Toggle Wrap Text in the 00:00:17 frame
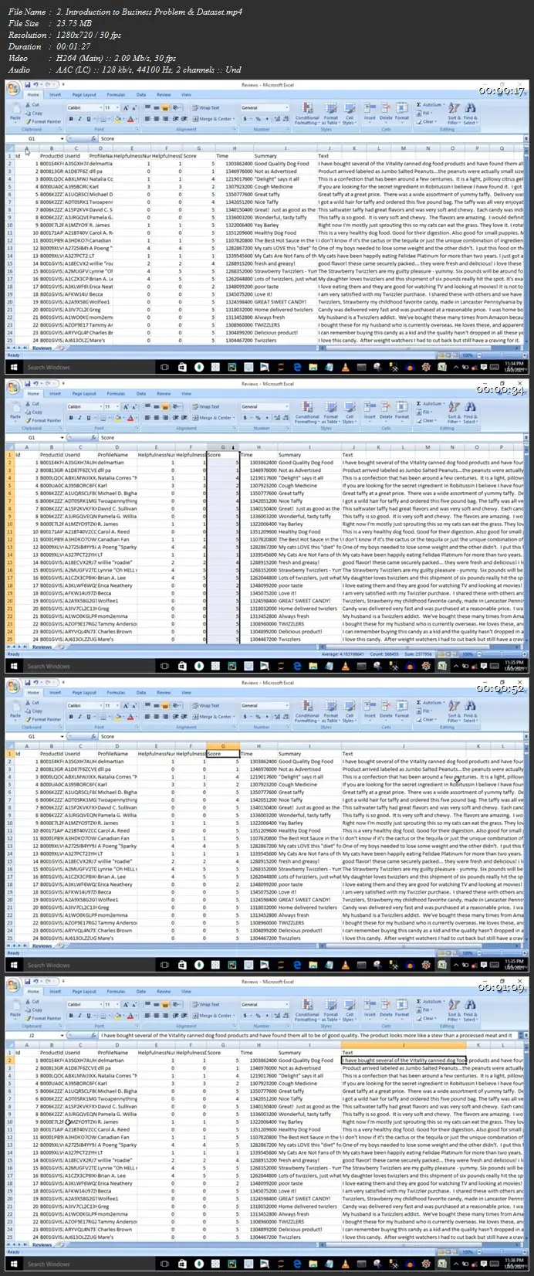The height and width of the screenshot is (1276, 534). pyautogui.click(x=208, y=108)
